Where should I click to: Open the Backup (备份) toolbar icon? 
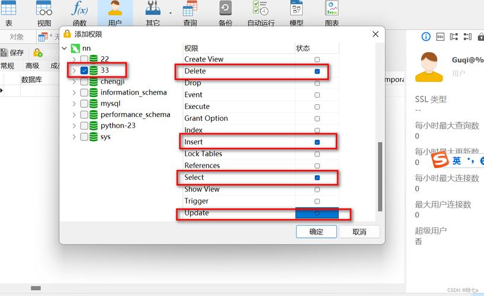pyautogui.click(x=225, y=14)
